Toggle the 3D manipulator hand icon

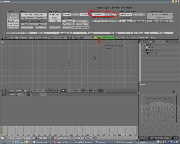click(x=63, y=91)
